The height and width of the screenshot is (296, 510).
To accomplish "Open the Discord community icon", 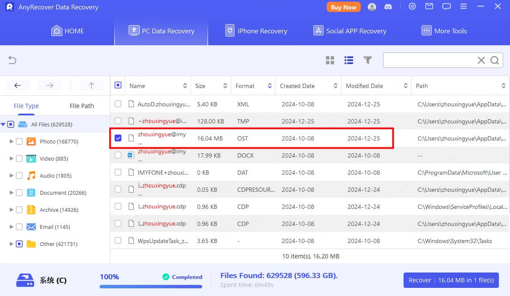I will tap(388, 6).
